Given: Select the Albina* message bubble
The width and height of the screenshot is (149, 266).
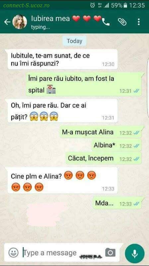Looking at the screenshot, I should pos(116,145).
